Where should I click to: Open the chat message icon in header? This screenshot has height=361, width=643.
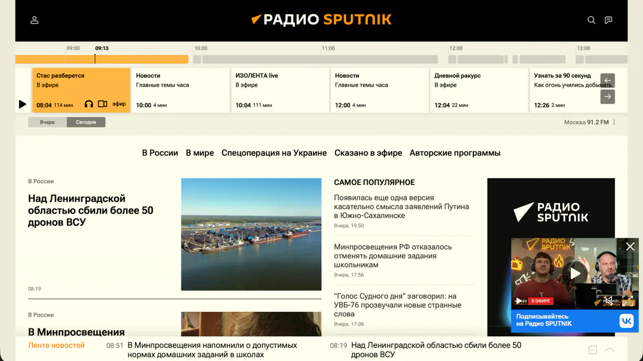pyautogui.click(x=608, y=20)
